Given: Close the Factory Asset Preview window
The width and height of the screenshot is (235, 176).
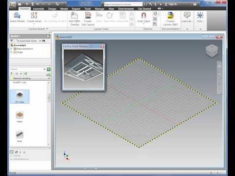Looking at the screenshot, I should point(103,46).
